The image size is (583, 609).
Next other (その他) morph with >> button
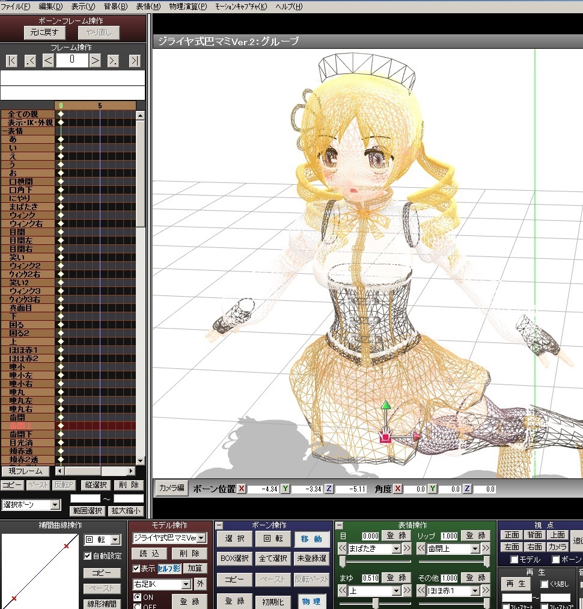point(486,591)
